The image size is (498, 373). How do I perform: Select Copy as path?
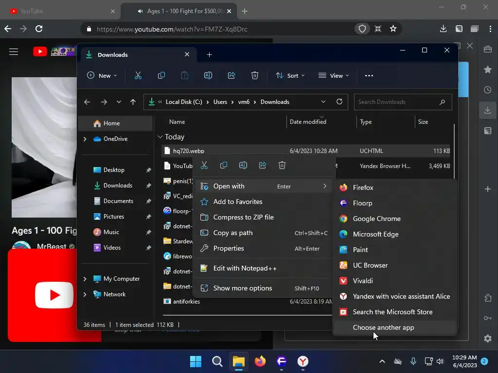coord(264,233)
